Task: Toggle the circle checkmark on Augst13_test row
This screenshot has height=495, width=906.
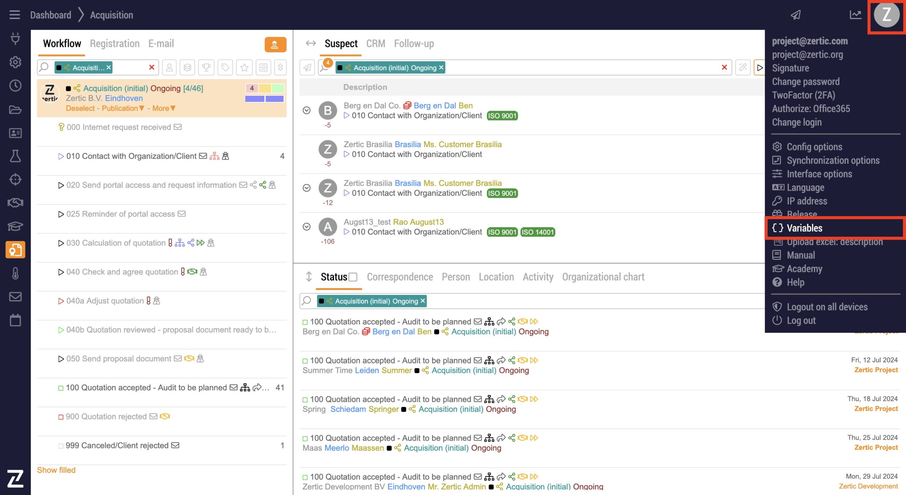Action: coord(306,227)
